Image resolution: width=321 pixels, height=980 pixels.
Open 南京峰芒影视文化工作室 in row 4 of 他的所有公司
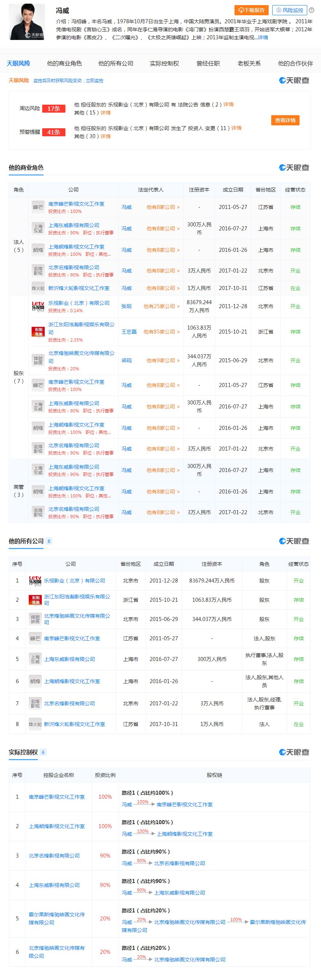(72, 638)
